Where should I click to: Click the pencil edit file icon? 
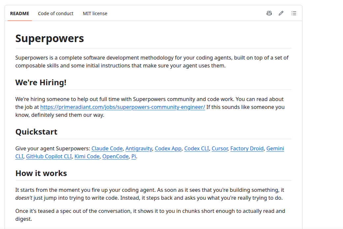click(x=281, y=13)
